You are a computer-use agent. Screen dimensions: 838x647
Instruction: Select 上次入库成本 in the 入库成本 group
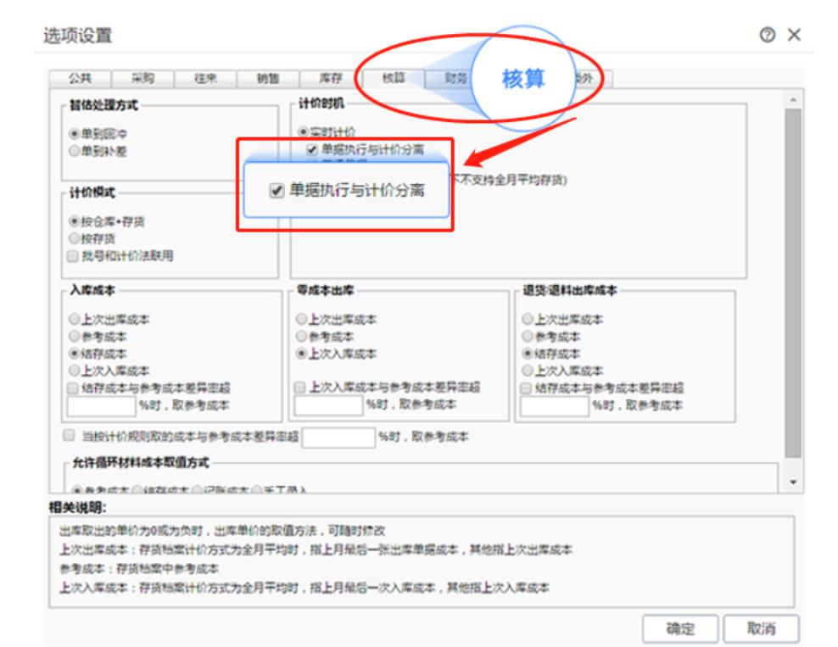pos(74,370)
